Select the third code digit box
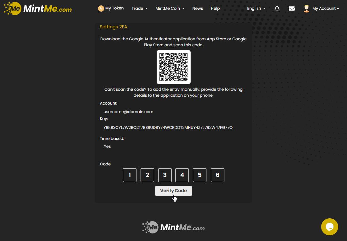The image size is (347, 241). tap(165, 175)
